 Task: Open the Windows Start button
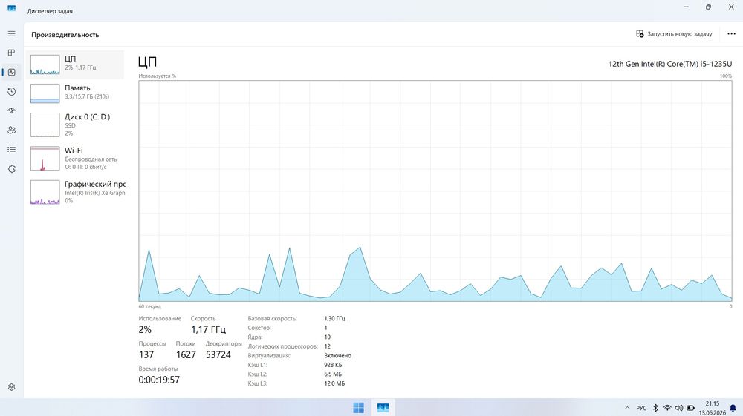tap(359, 408)
